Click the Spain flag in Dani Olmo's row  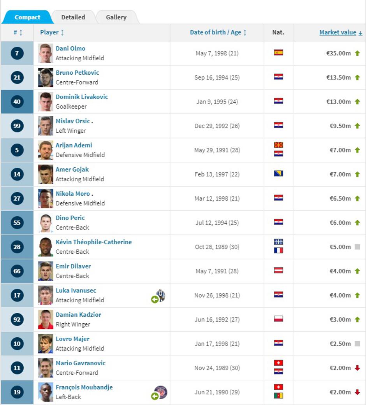point(278,53)
